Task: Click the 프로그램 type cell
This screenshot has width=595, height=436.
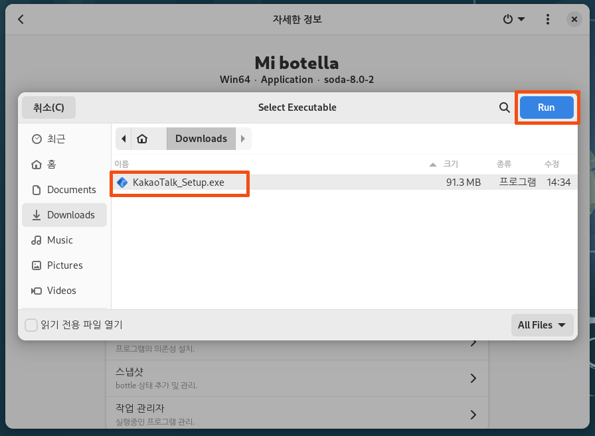Action: pos(517,182)
